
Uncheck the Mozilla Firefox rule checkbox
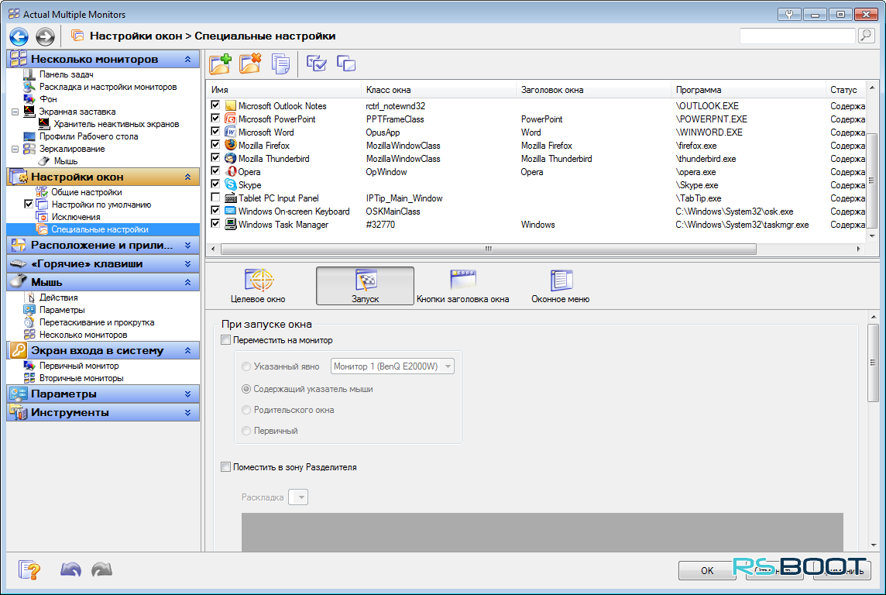pyautogui.click(x=215, y=145)
